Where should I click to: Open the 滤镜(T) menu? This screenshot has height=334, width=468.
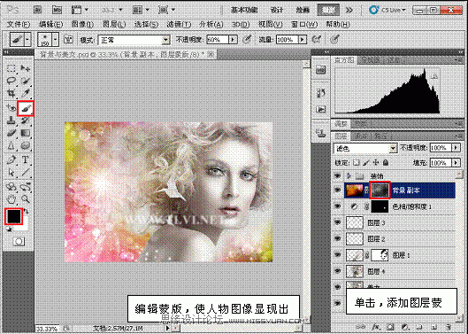click(x=179, y=24)
